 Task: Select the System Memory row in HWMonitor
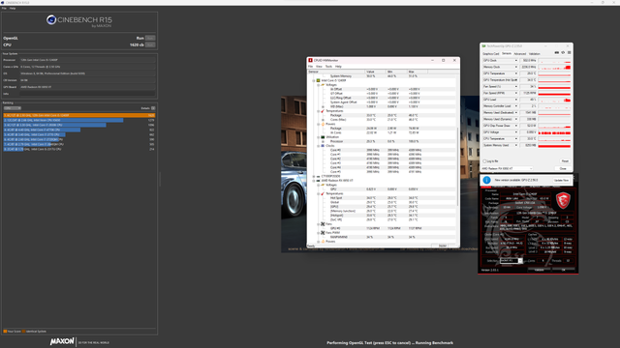382,76
